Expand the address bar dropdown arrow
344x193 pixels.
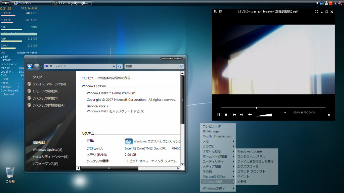click(114, 66)
